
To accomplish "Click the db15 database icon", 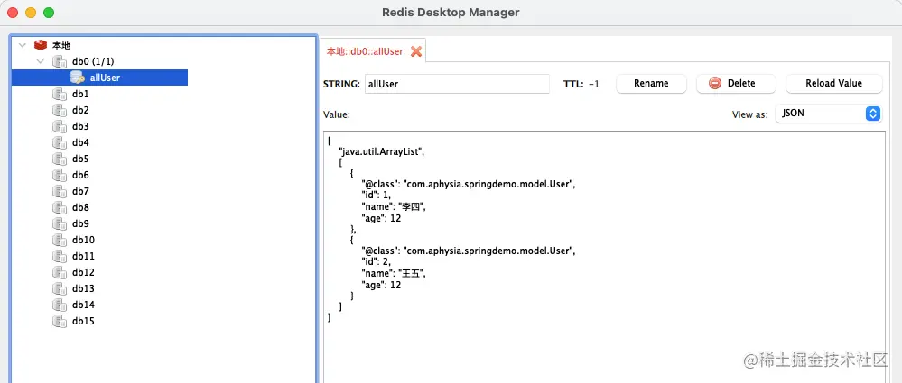I will [60, 321].
